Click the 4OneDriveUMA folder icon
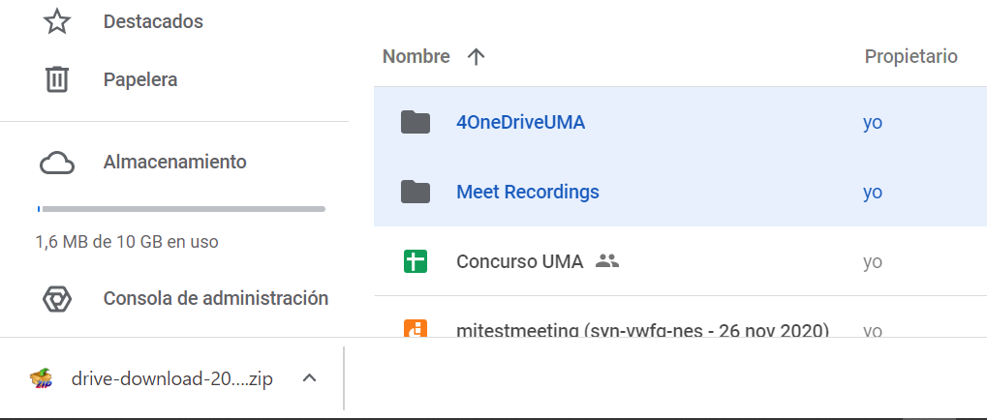987x420 pixels. click(416, 122)
